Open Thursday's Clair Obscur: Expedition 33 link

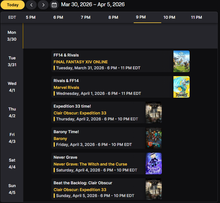80,113
